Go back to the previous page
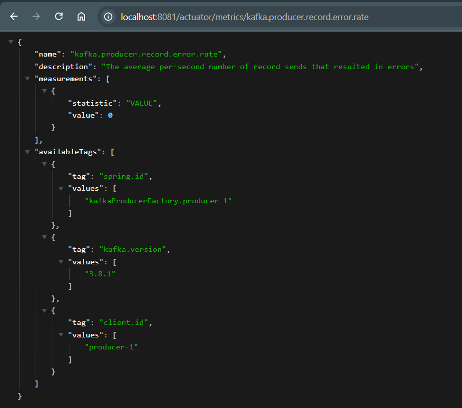Viewport: 462px width, 408px height. pos(14,17)
